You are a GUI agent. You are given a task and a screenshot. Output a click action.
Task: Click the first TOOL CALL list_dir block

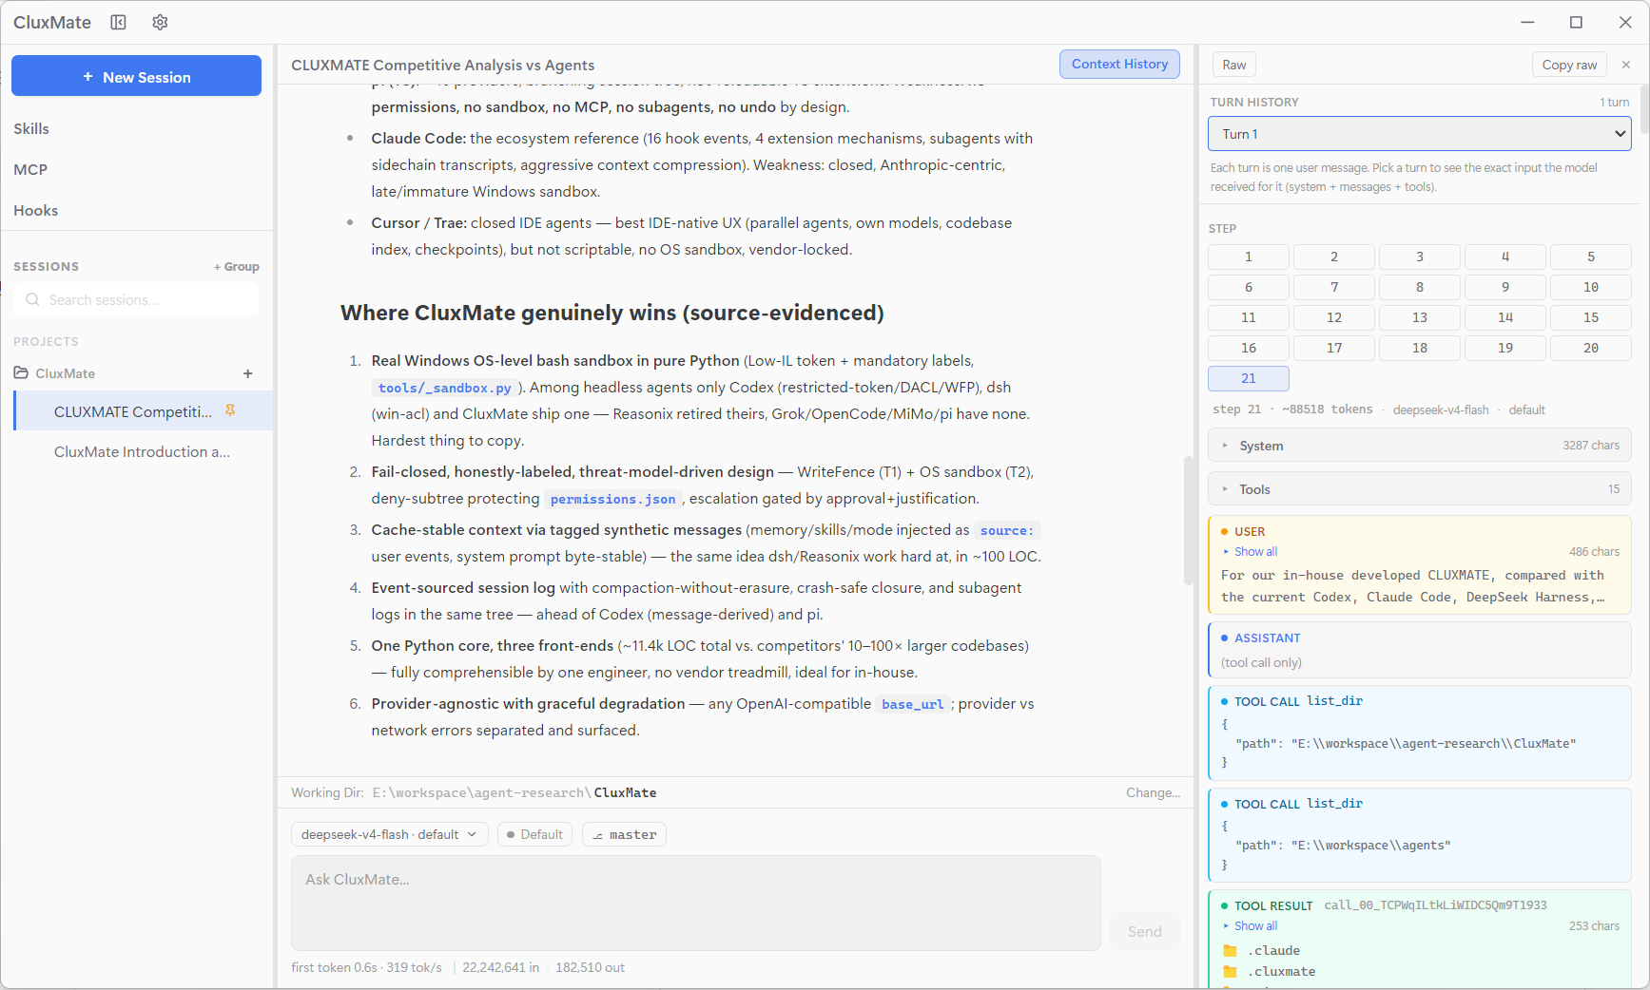1420,733
